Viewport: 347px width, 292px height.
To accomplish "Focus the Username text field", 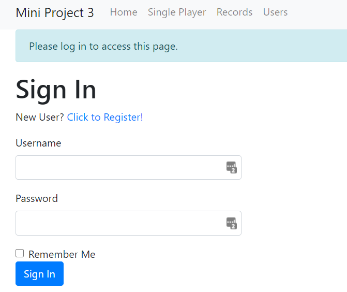I will tap(128, 168).
